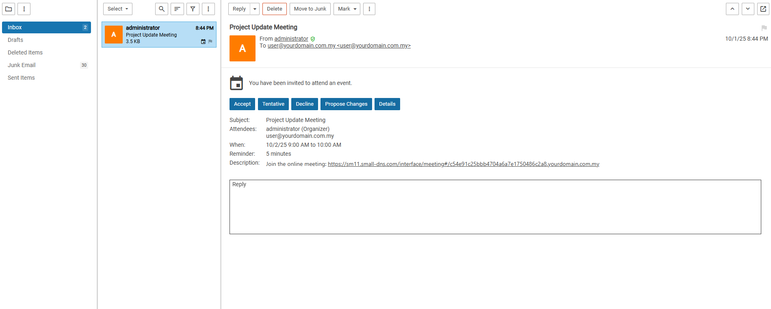The height and width of the screenshot is (309, 771).
Task: Accept the meeting invitation
Action: (242, 104)
